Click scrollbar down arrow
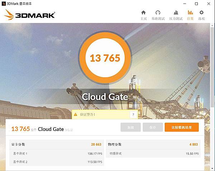Screen dimensions: 215x171 tap(212, 168)
